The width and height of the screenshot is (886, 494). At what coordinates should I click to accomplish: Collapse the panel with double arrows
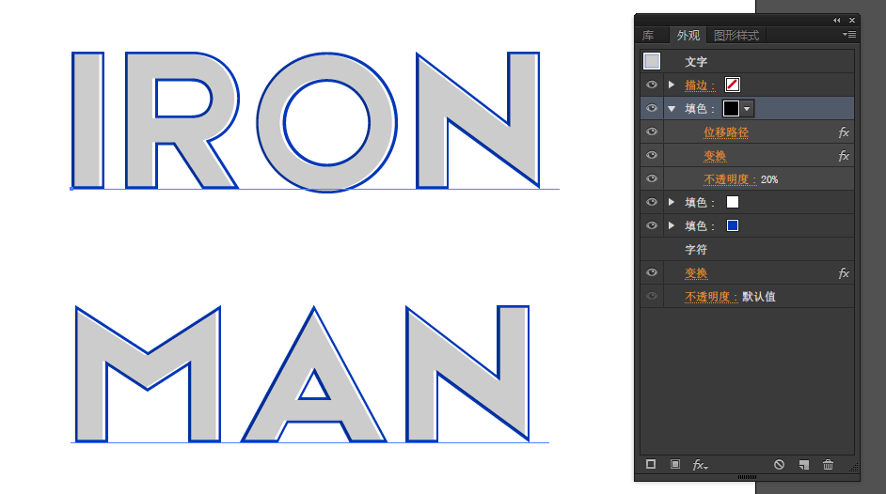pos(836,21)
